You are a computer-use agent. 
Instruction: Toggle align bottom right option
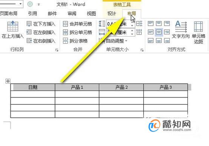coord(167,40)
